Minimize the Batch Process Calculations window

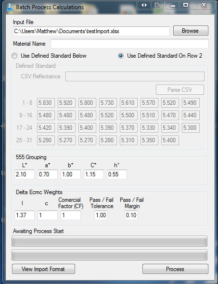point(173,5)
